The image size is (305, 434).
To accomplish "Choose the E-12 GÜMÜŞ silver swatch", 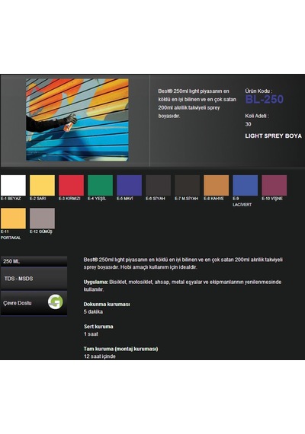I will coord(42,219).
